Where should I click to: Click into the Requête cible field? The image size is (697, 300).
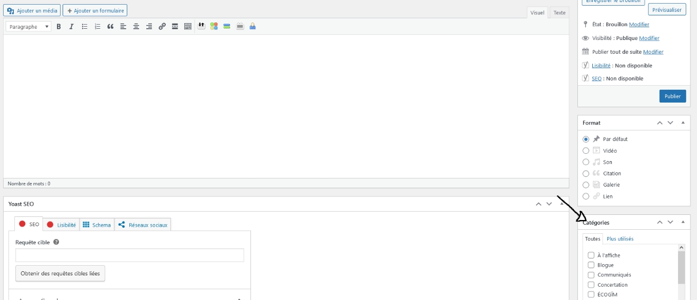pyautogui.click(x=129, y=255)
